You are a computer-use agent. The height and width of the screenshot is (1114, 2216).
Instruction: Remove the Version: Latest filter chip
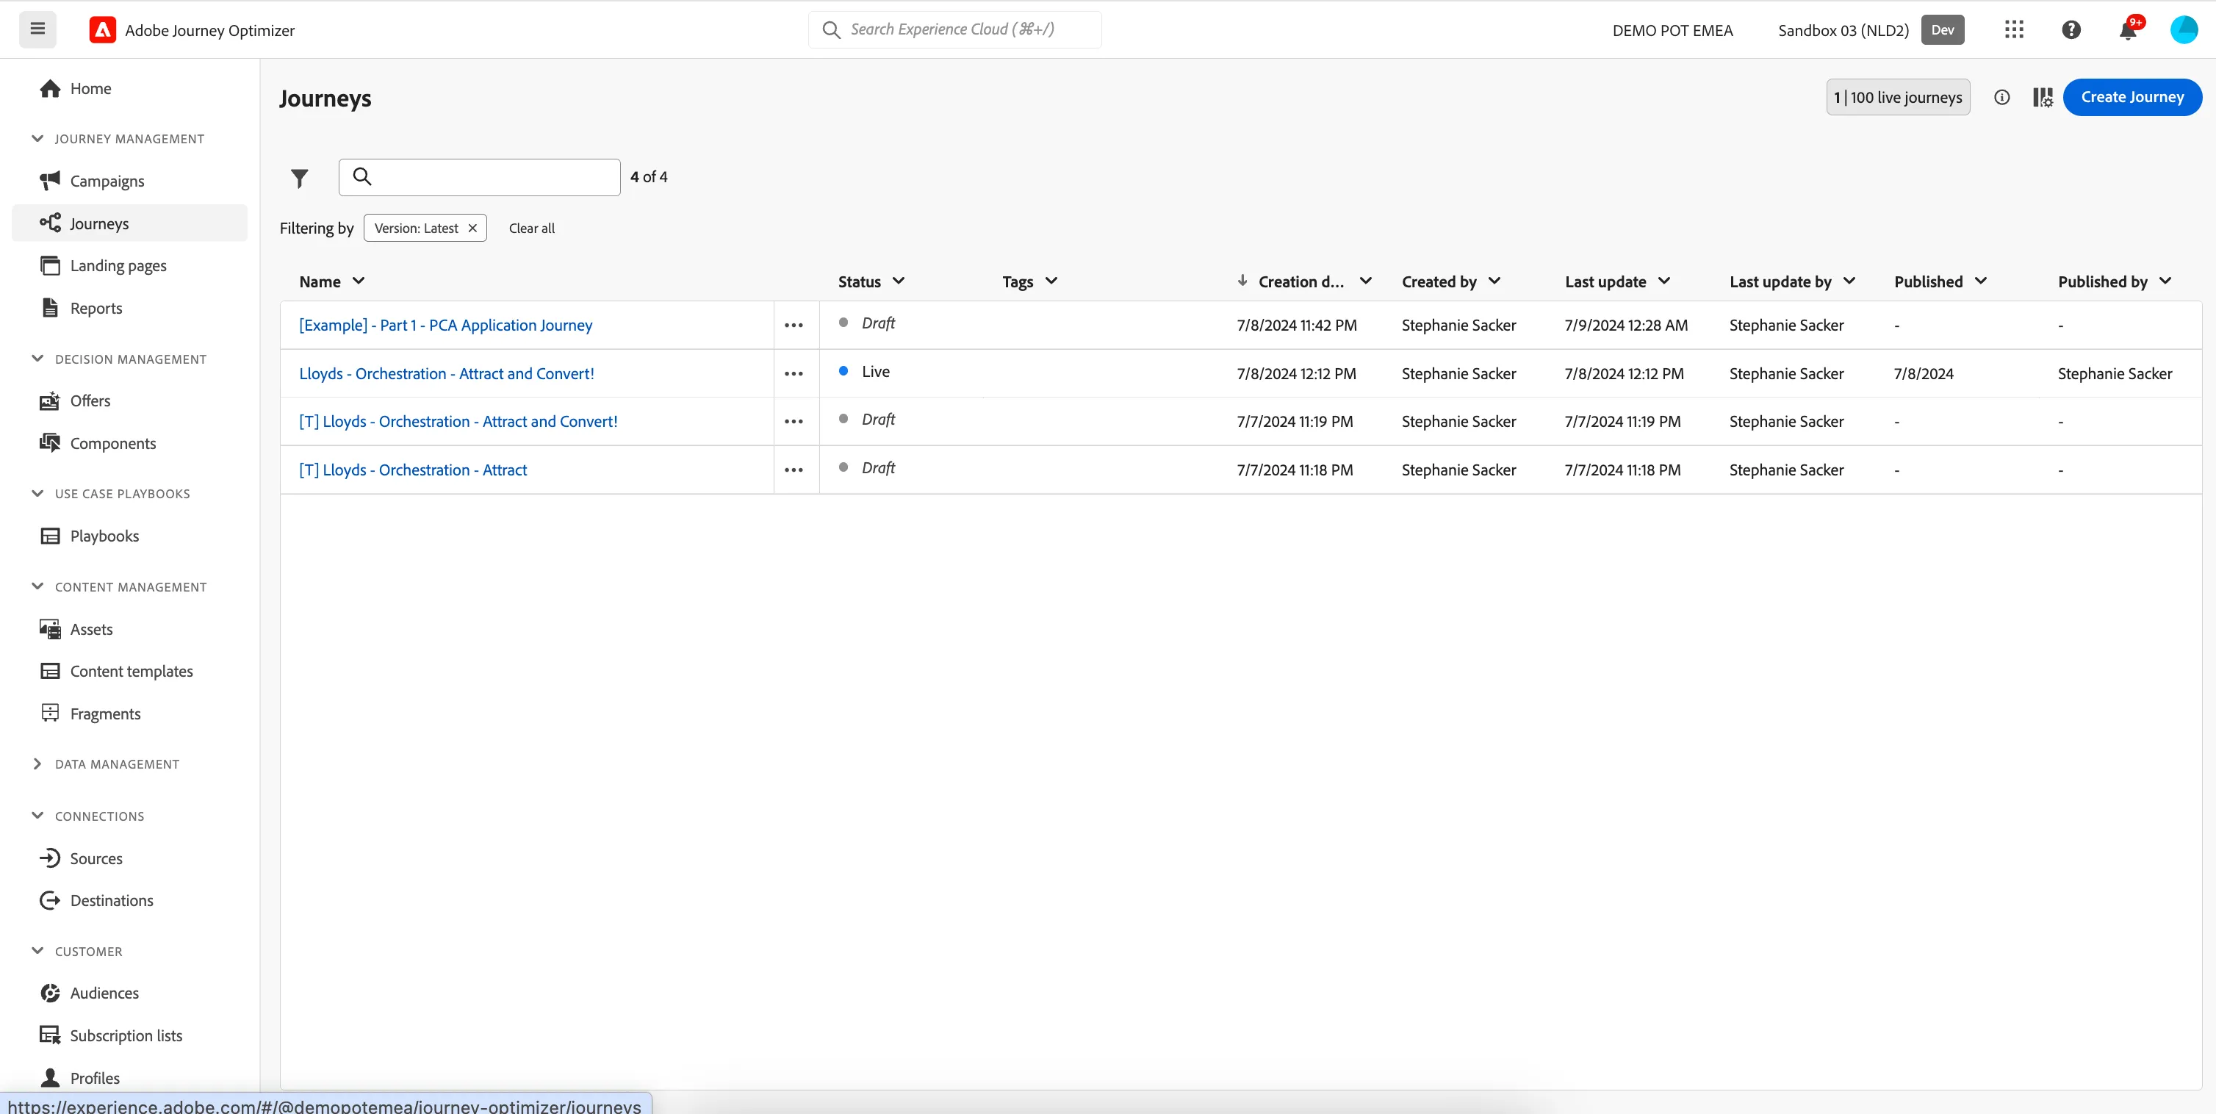472,228
